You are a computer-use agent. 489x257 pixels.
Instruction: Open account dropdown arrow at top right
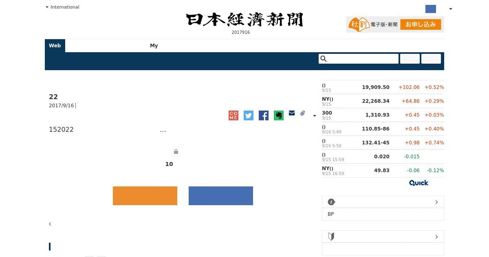450,9
